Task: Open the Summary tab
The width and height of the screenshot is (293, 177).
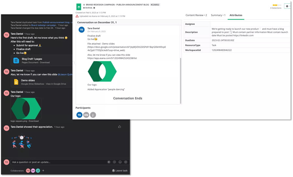Action: [x=218, y=15]
